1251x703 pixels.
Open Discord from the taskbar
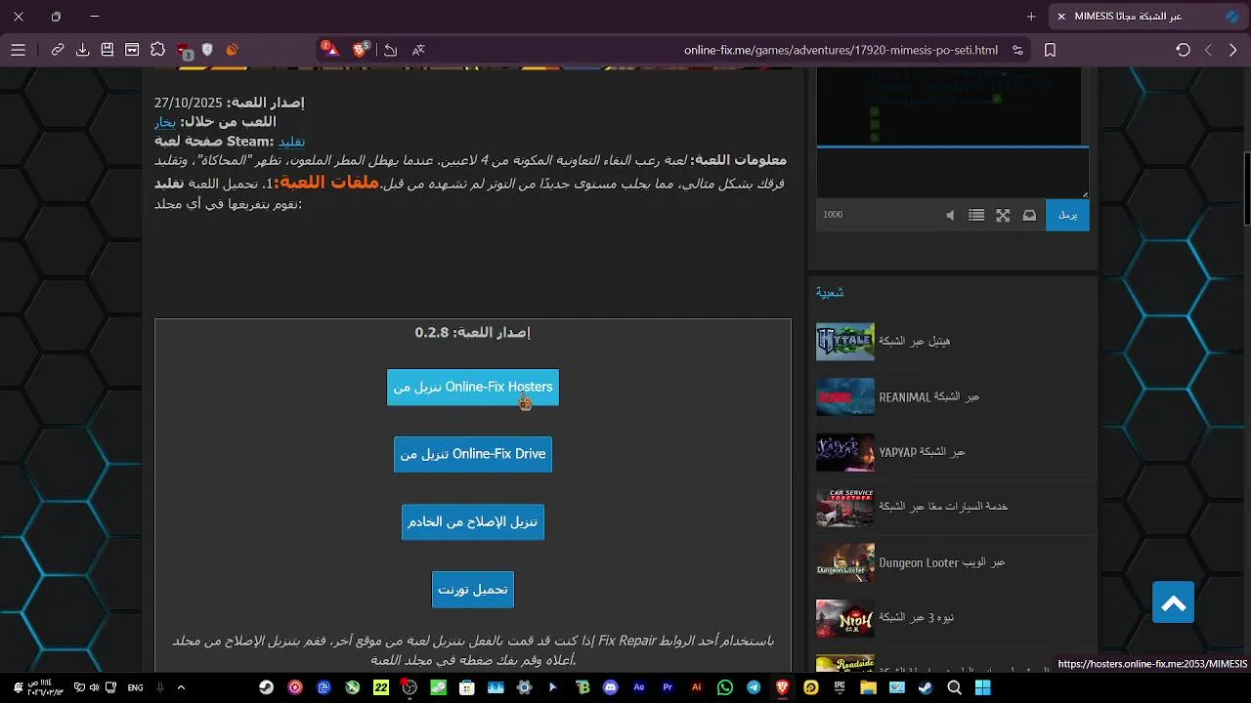tap(611, 687)
